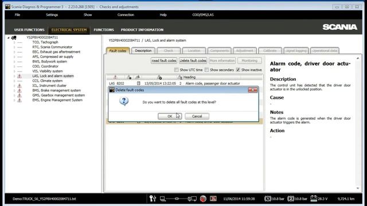This screenshot has width=367, height=206.
Task: Expand the APS, Compressed air supply node
Action: 14,57
